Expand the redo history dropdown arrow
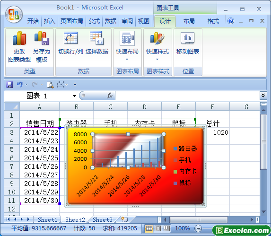The width and height of the screenshot is (271, 236). (x=42, y=85)
